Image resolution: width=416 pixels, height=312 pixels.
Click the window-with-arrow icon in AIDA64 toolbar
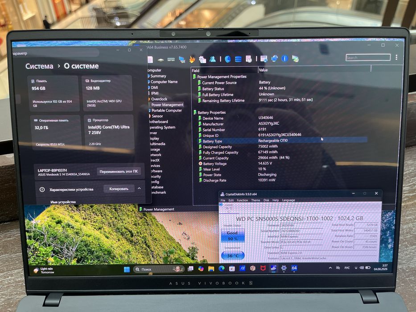(264, 59)
